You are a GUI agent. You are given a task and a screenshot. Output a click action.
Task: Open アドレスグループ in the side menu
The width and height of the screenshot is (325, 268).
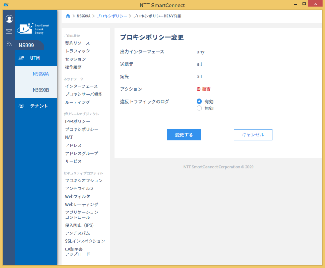point(81,153)
